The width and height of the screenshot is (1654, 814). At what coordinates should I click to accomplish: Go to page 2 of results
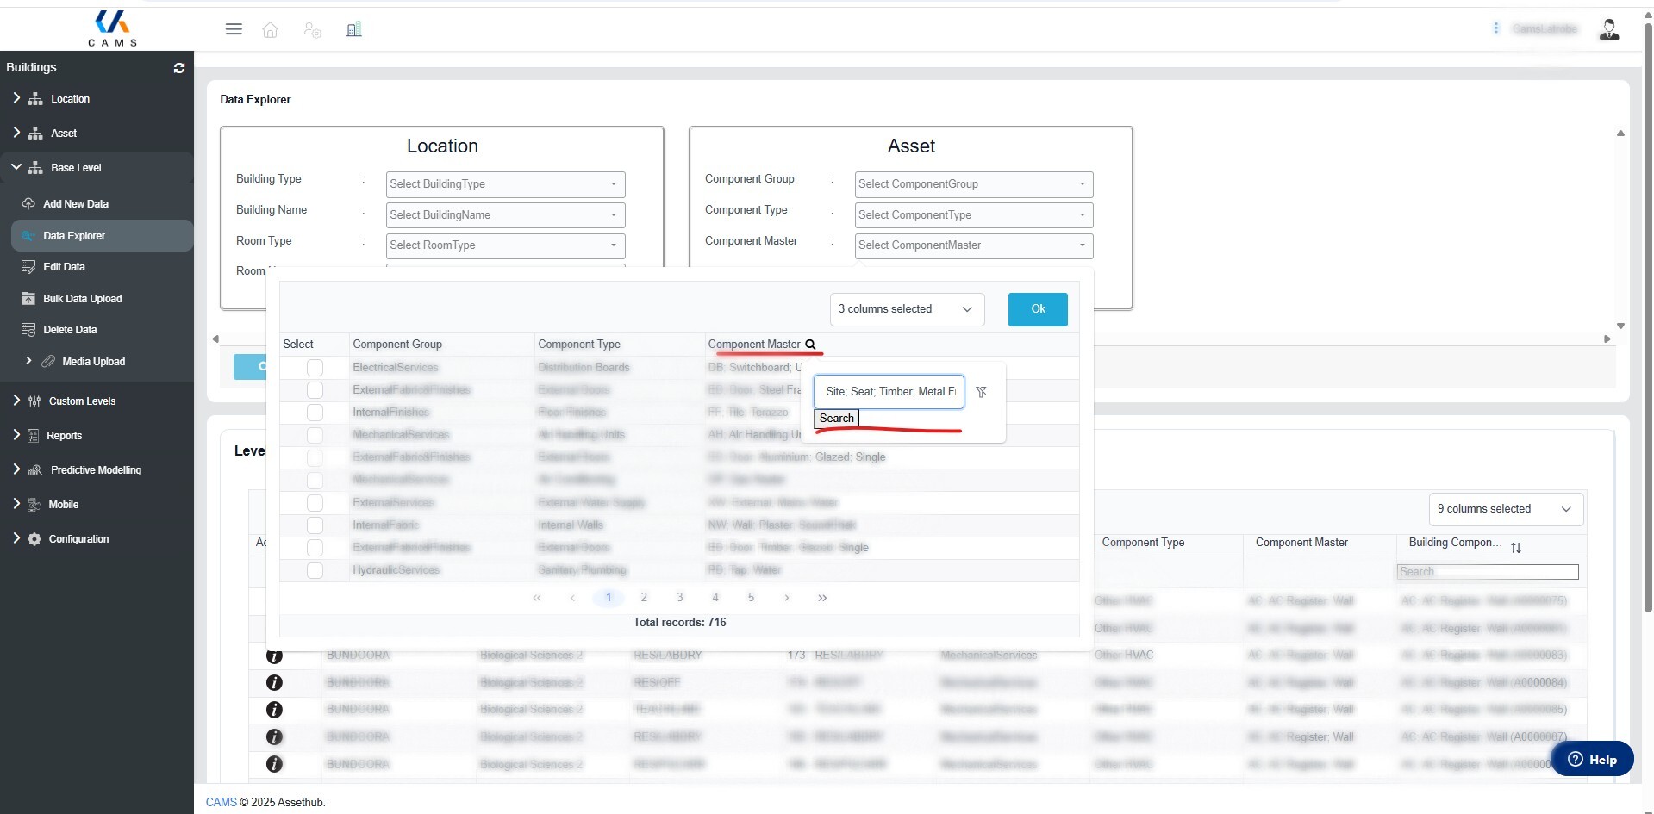tap(644, 598)
